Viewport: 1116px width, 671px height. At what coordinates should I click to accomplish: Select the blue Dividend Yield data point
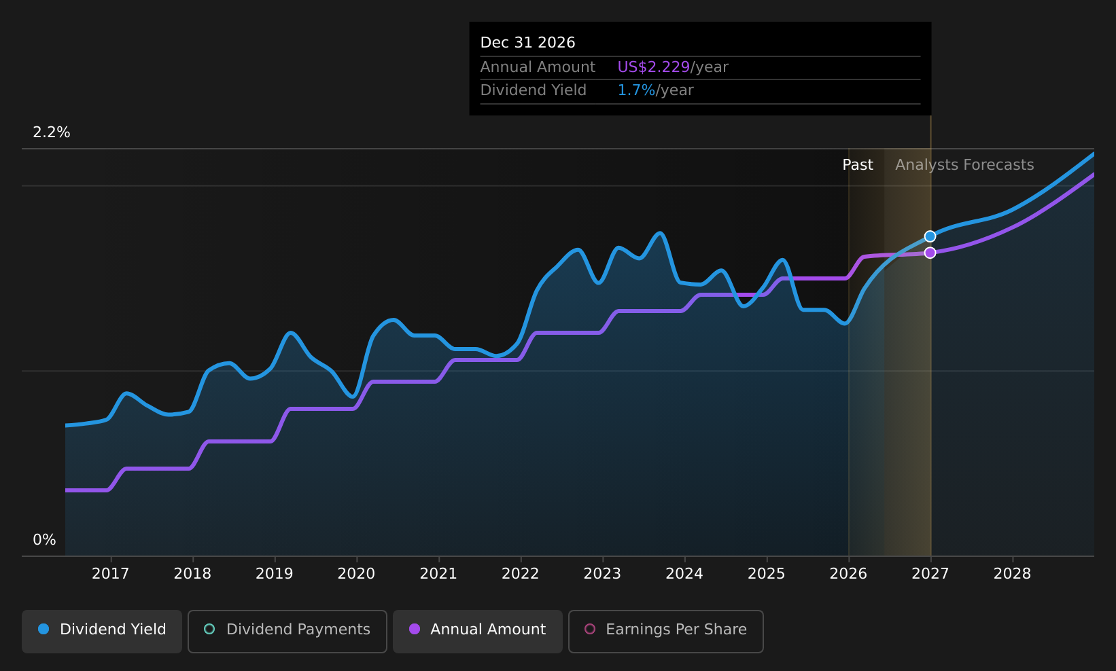coord(930,236)
